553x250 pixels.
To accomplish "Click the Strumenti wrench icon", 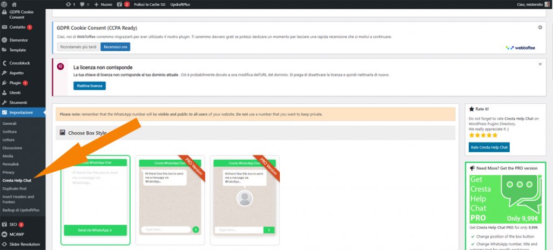I will coord(4,103).
